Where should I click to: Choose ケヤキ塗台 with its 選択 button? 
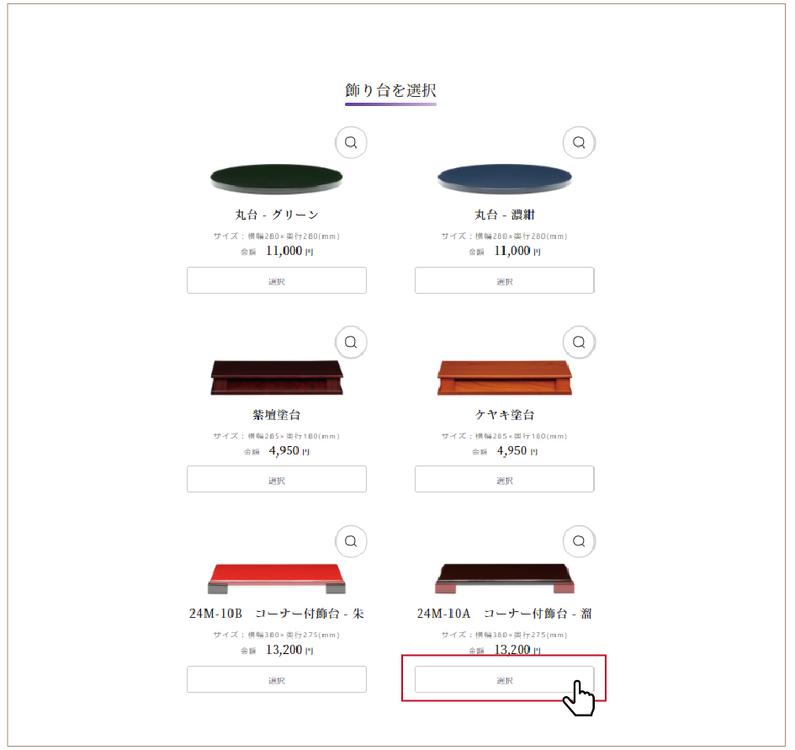coord(505,480)
